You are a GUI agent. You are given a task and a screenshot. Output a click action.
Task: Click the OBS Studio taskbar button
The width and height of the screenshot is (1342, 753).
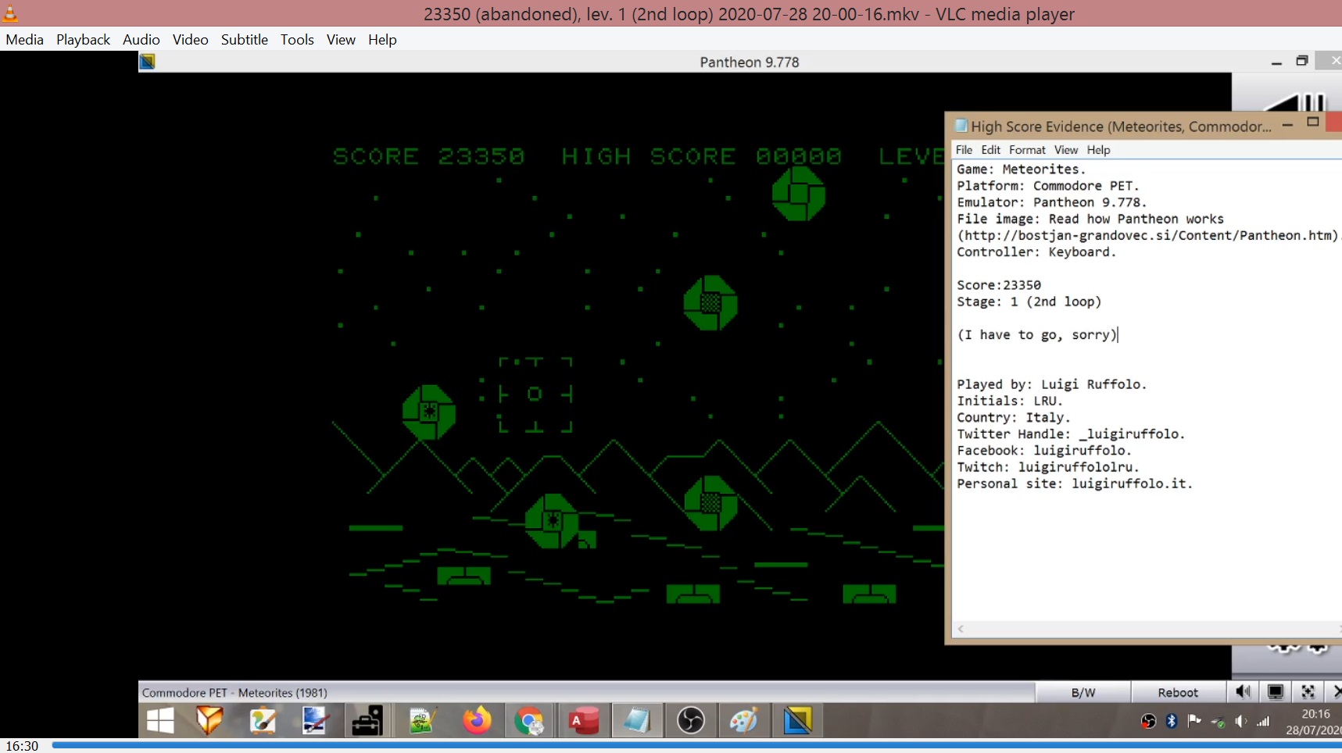[x=690, y=720]
